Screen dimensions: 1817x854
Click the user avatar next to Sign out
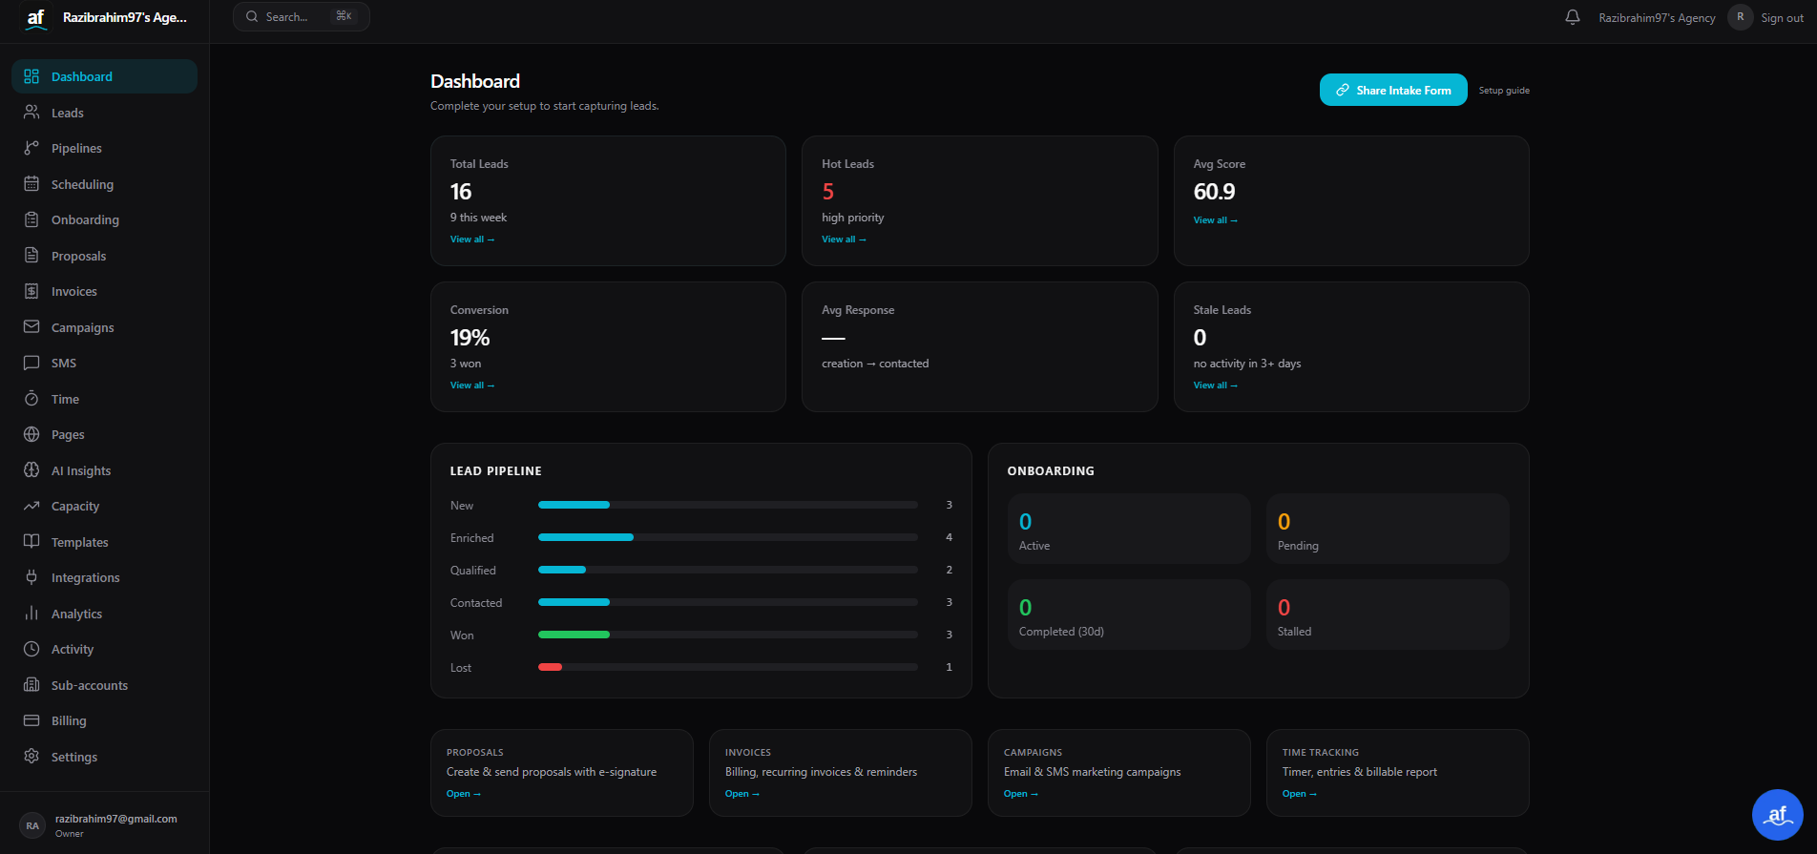(x=1740, y=17)
